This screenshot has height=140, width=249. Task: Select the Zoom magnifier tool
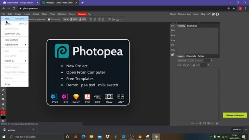[3, 108]
